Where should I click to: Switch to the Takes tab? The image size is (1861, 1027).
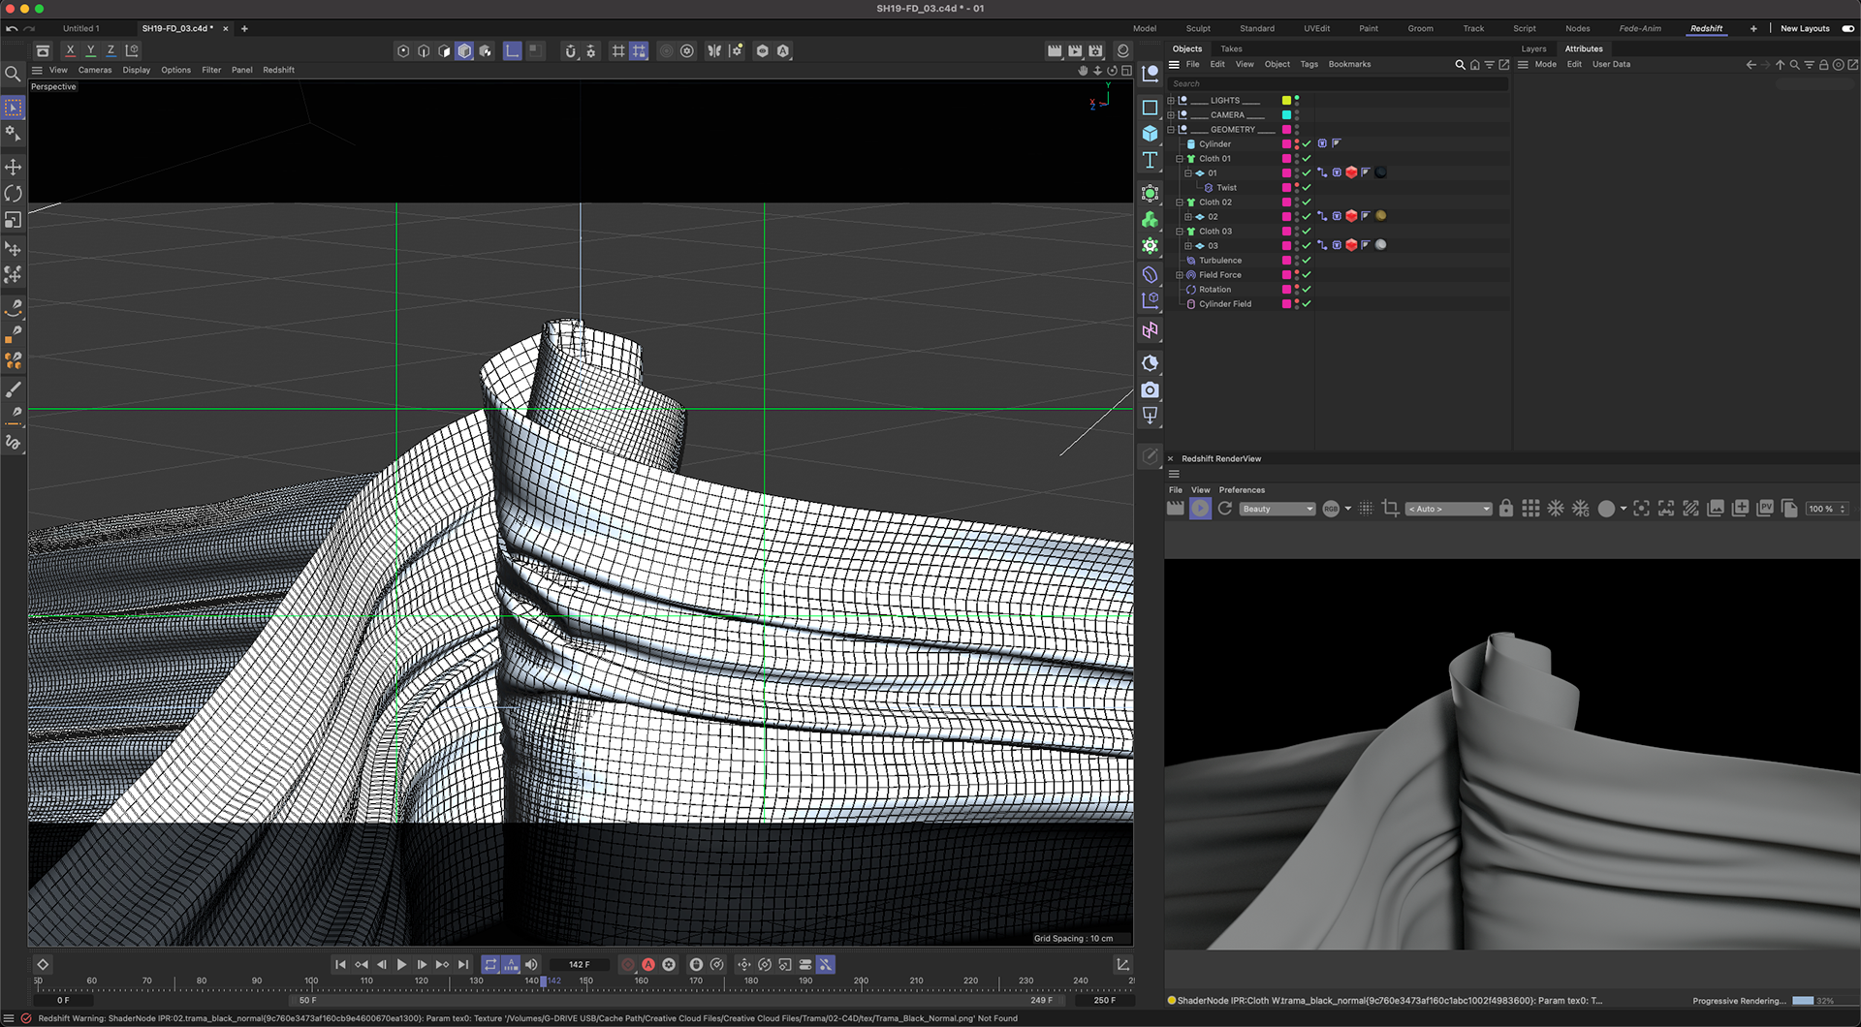pos(1231,48)
